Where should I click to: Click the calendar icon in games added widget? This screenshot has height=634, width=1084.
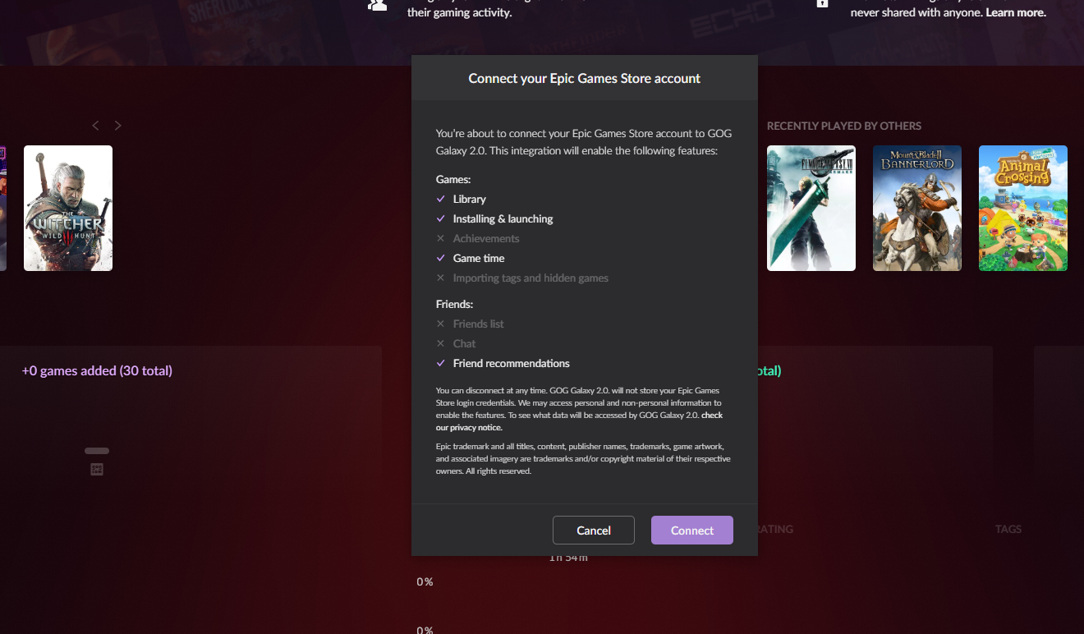[97, 469]
